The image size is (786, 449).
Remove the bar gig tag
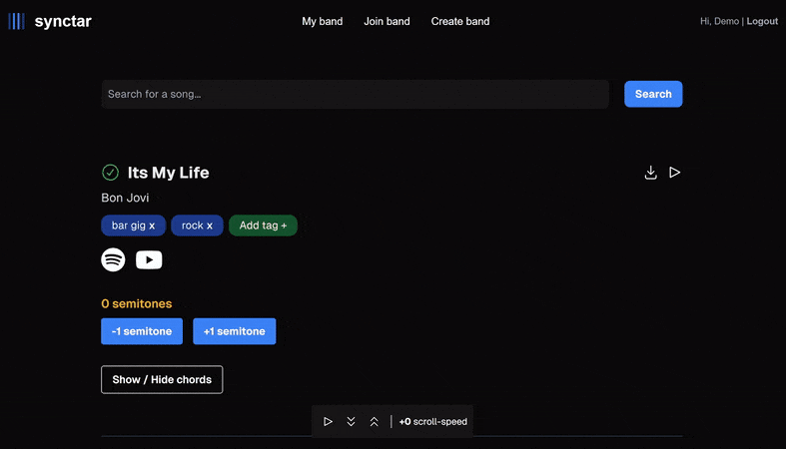(152, 226)
